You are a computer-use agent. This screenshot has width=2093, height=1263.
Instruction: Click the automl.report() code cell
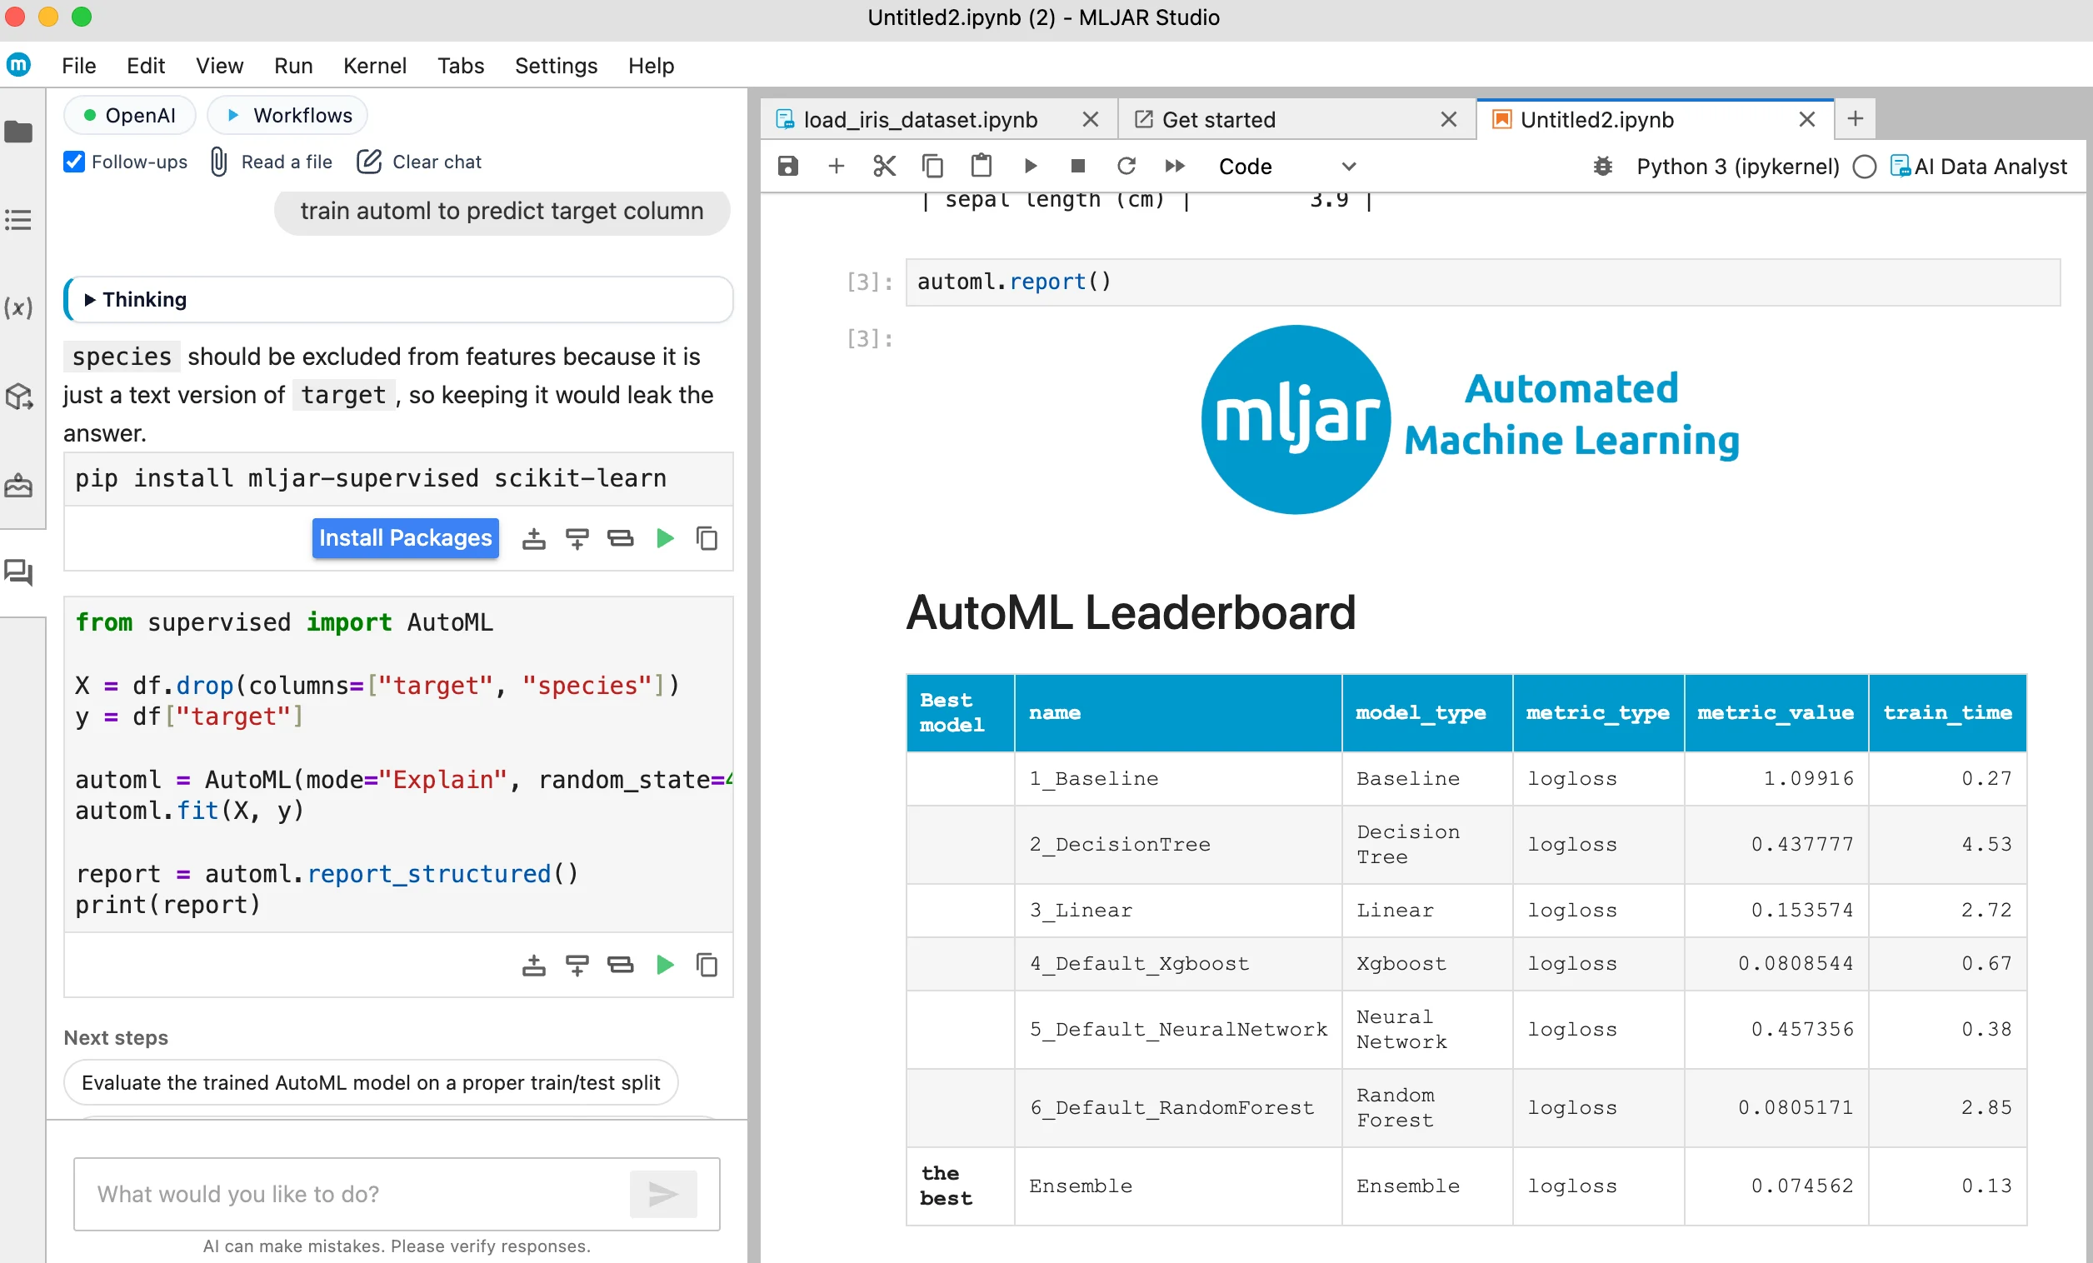click(1482, 282)
